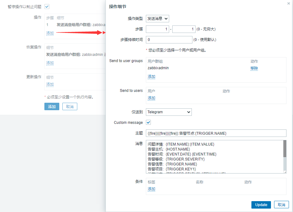Click the subject field with TRIGGER.NAME
The image size is (293, 212).
pyautogui.click(x=216, y=133)
